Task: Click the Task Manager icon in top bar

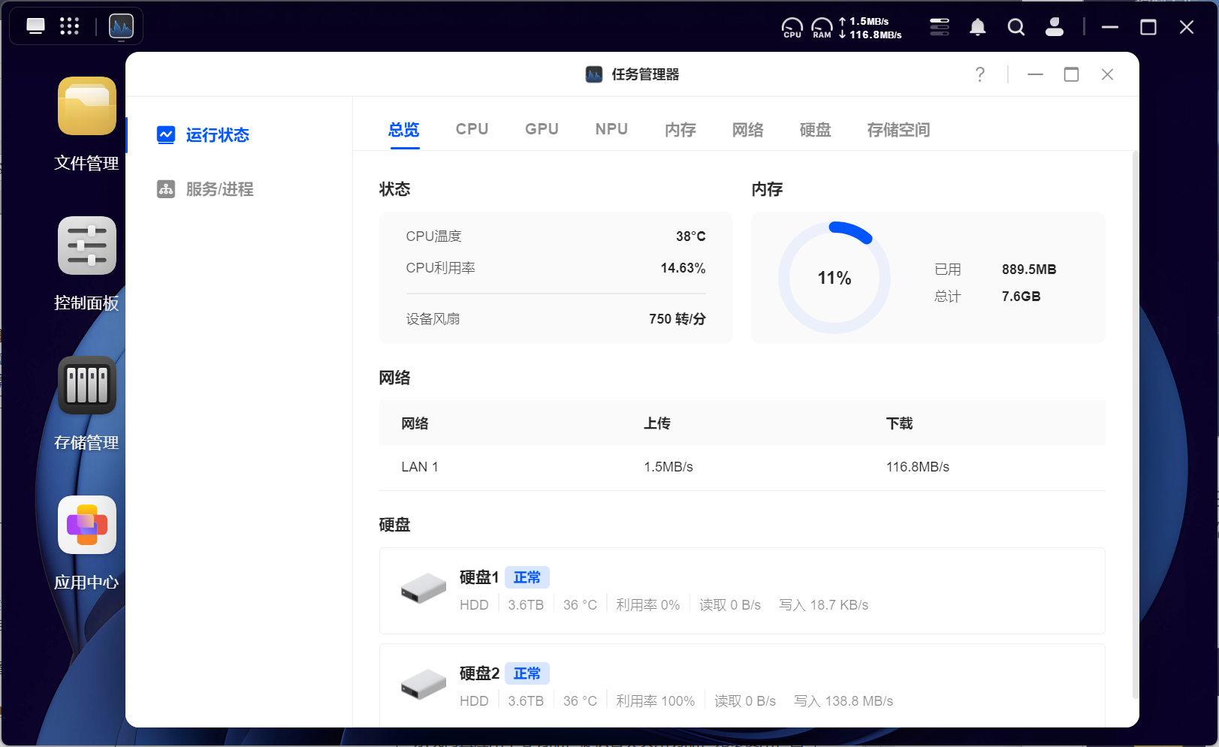Action: [x=121, y=26]
